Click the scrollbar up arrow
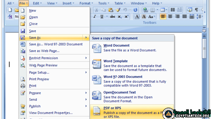Screen dimensions: 211x119 [204, 36]
